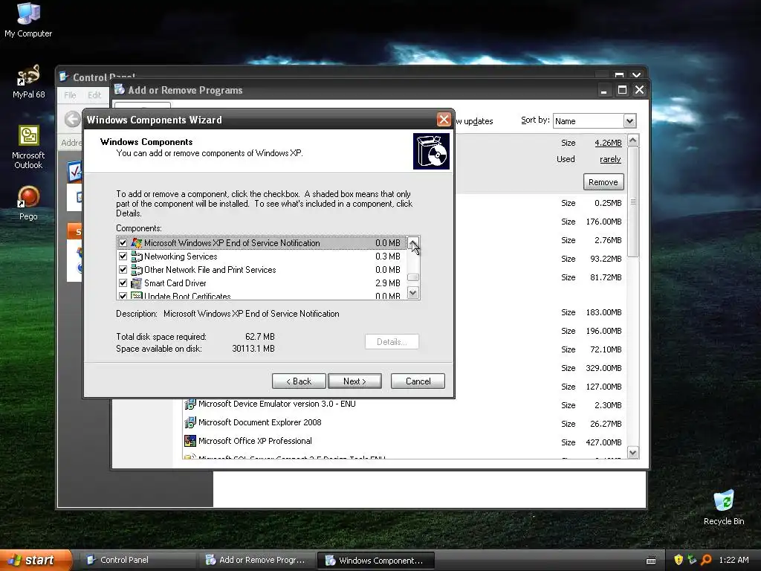Toggle Other Network File and Print Services checkbox

[x=123, y=269]
